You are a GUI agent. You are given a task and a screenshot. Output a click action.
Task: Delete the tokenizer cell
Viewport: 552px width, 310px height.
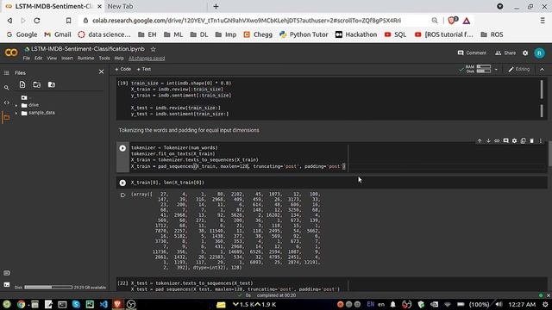[532, 141]
